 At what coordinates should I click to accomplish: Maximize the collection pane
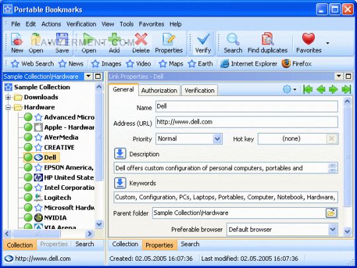pos(98,76)
